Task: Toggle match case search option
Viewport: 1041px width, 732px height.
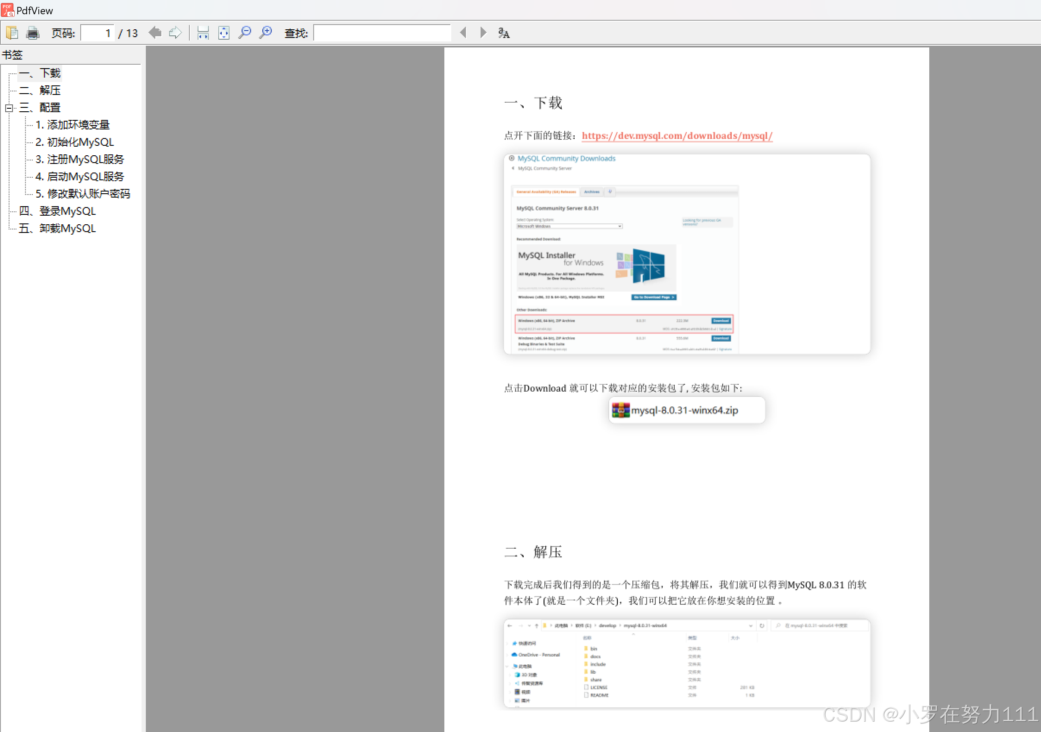Action: coord(504,33)
